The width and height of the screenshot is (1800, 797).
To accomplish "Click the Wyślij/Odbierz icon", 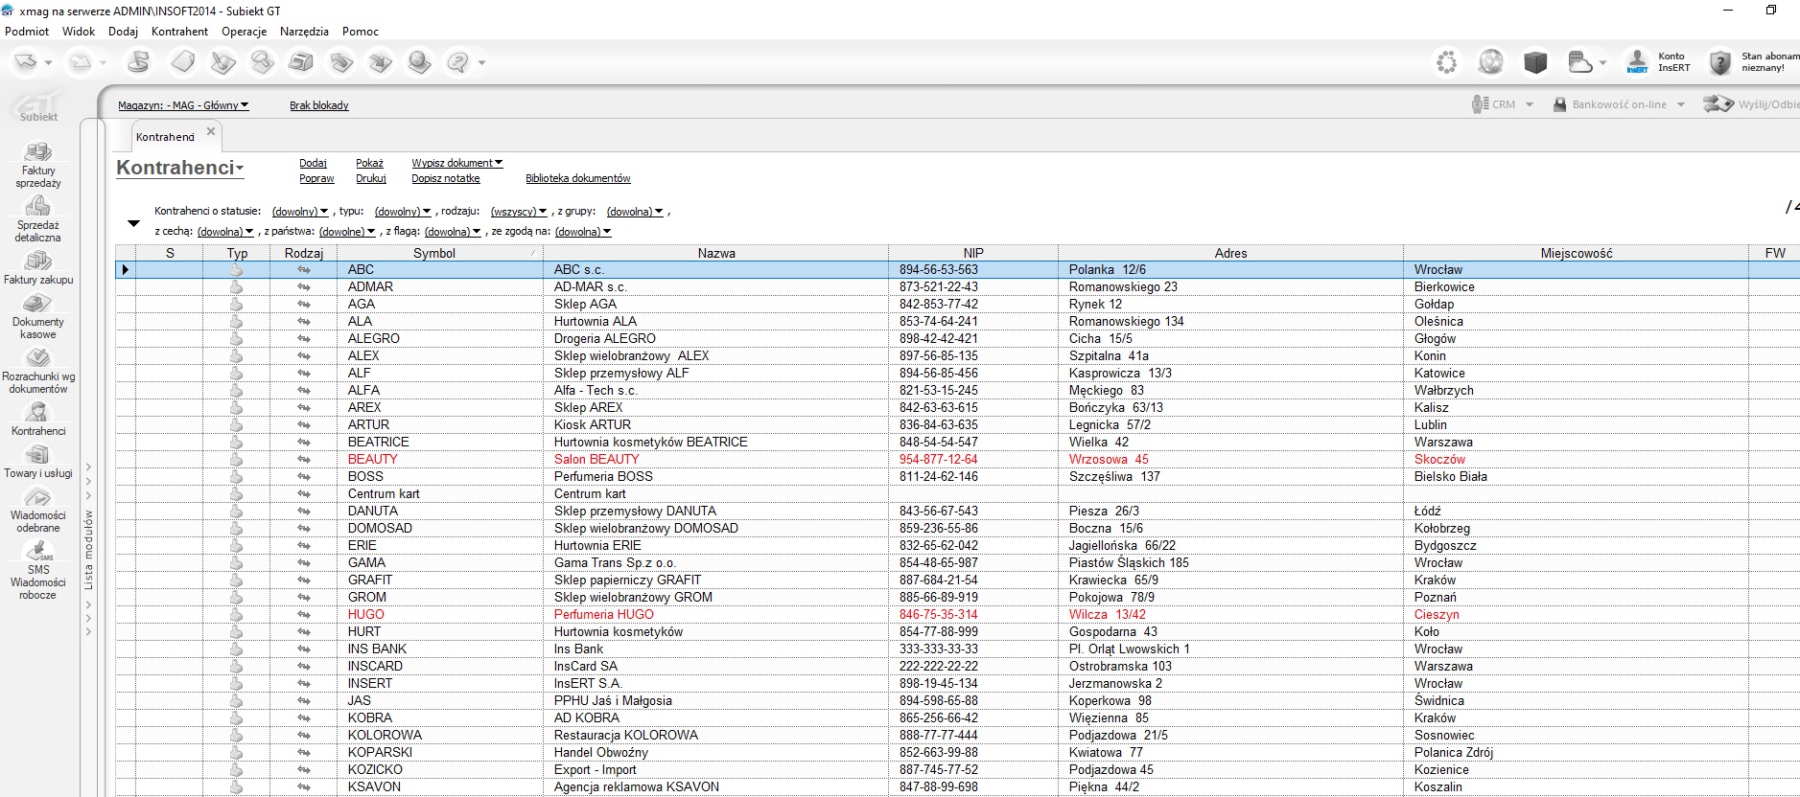I will point(1718,103).
